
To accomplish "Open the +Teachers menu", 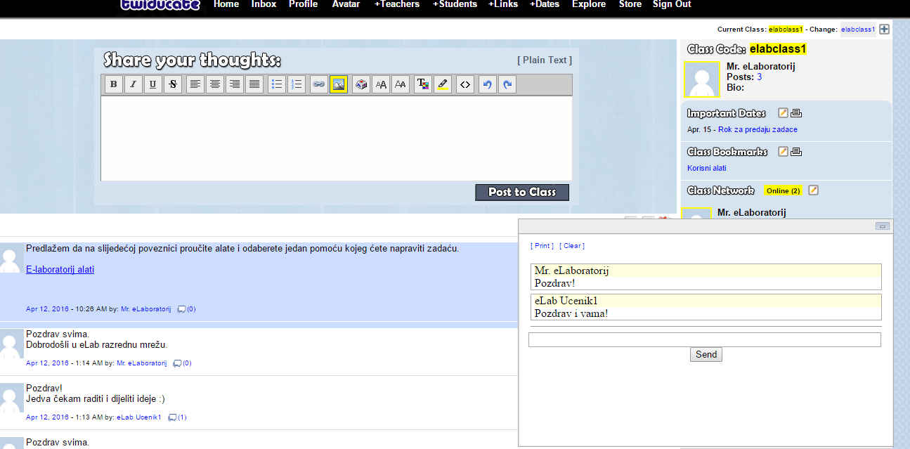I will click(x=396, y=4).
